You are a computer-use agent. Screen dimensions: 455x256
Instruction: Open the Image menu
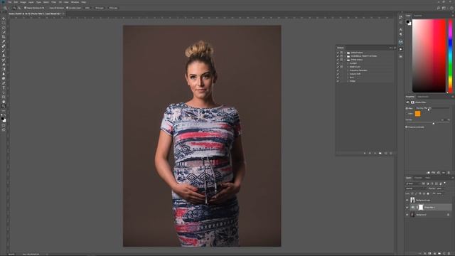[x=23, y=2]
